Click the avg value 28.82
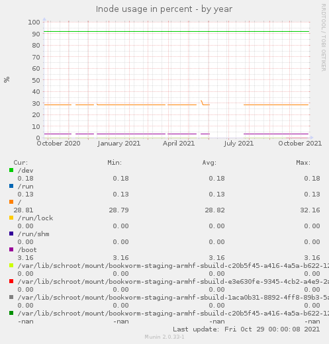The height and width of the screenshot is (344, 329). click(214, 210)
